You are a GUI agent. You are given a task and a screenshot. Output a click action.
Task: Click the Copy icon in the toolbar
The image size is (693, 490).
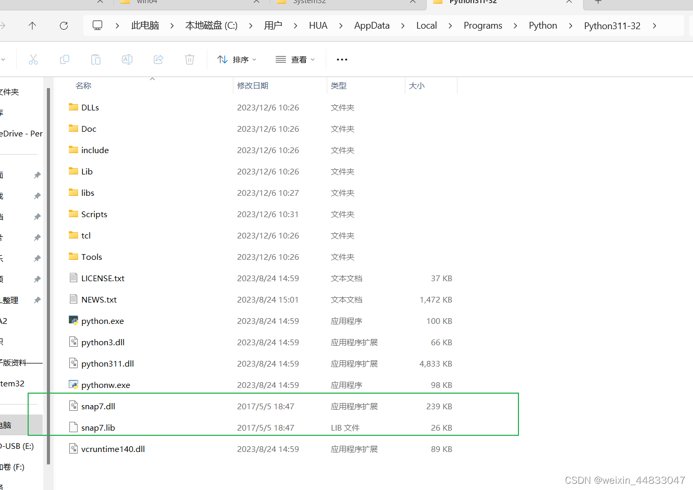click(x=65, y=59)
